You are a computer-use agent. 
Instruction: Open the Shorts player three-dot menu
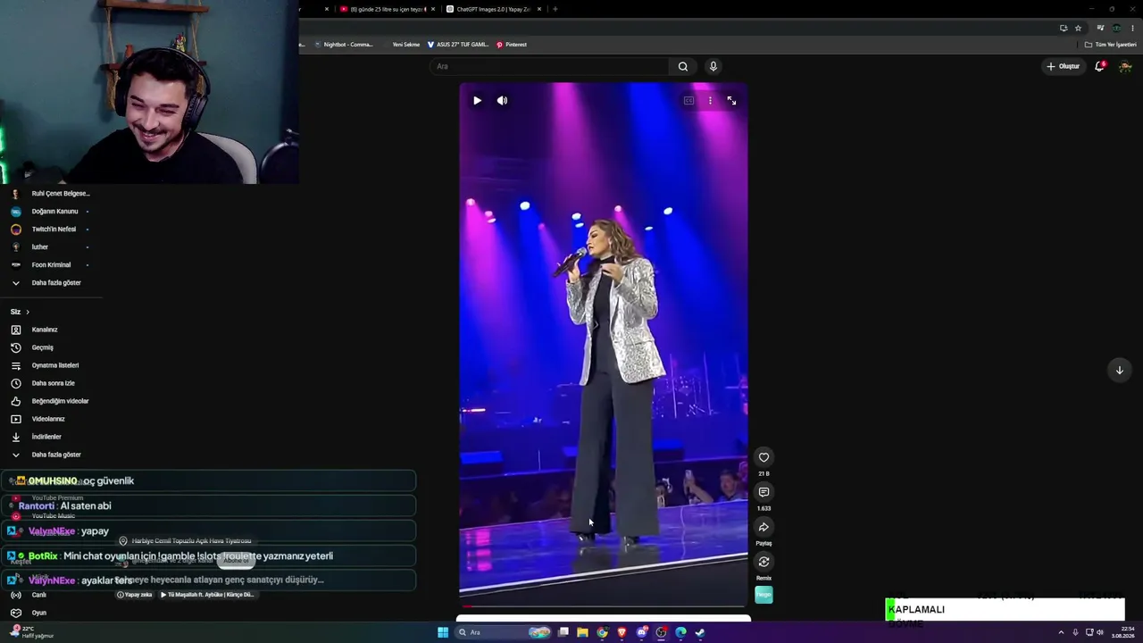(710, 101)
